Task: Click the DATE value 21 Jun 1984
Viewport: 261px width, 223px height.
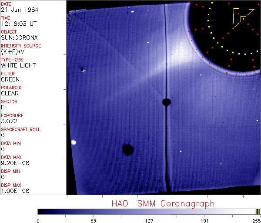Action: (16, 10)
